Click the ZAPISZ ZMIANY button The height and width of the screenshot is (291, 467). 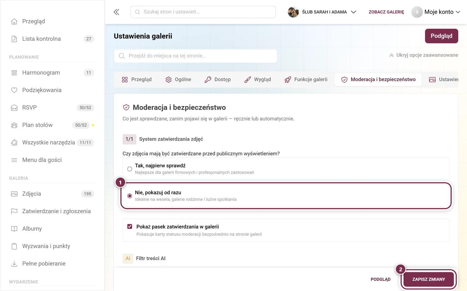(428, 279)
